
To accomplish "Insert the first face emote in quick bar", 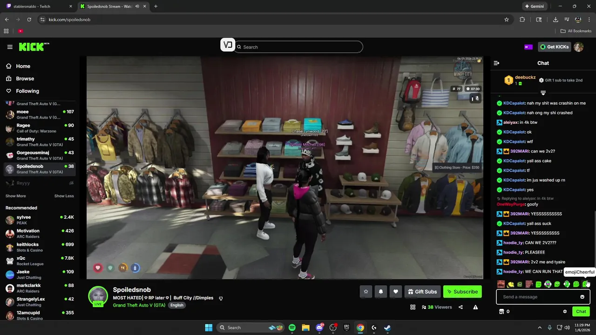I will 501,284.
